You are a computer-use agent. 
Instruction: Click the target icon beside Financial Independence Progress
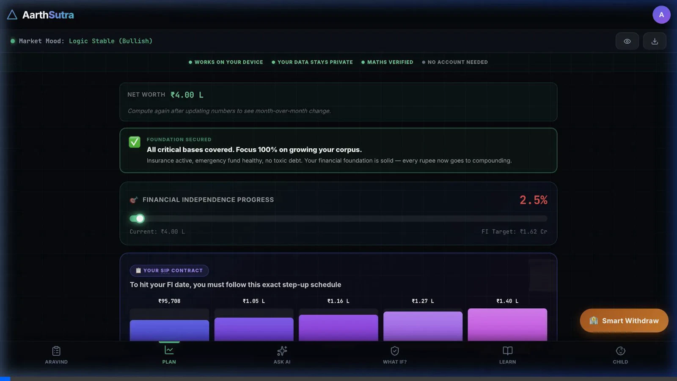tap(134, 200)
